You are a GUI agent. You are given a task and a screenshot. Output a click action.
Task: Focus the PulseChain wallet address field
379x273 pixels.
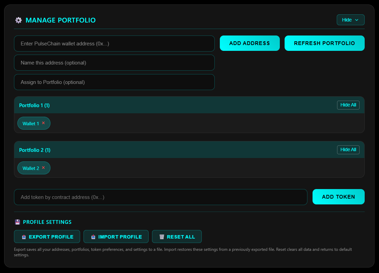coord(114,44)
